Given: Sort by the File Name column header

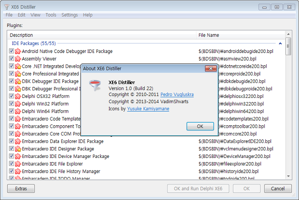Looking at the screenshot, I should tap(241, 35).
